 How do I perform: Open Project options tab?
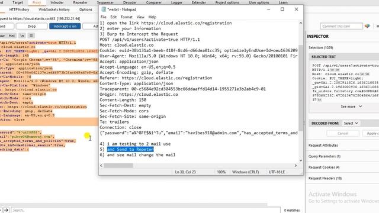(227, 2)
